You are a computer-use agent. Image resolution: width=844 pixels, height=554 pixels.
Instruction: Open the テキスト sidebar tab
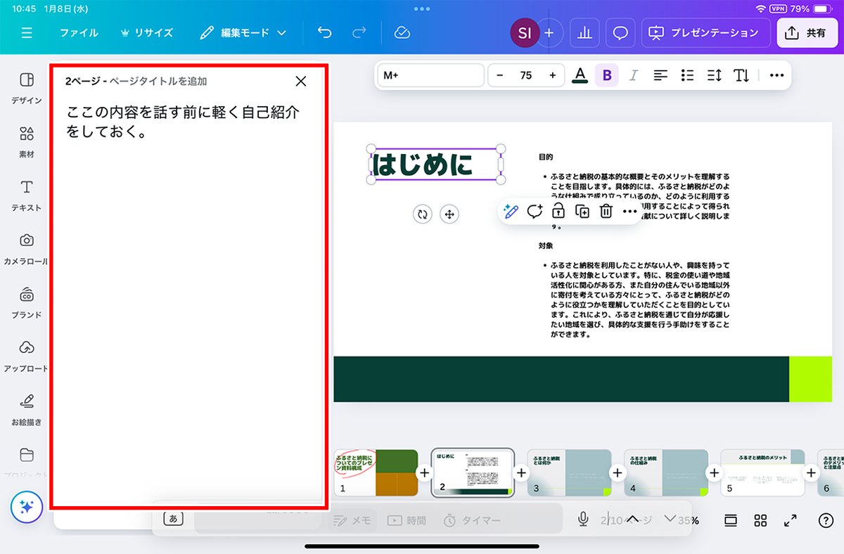pyautogui.click(x=27, y=195)
